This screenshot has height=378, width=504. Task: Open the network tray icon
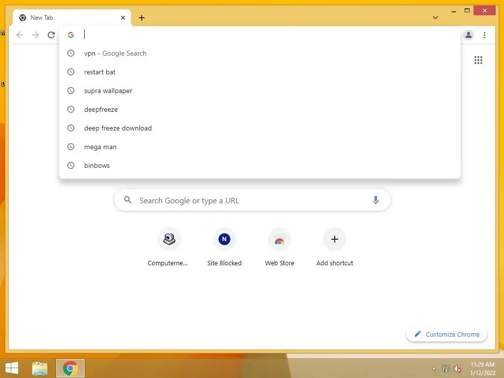(445, 368)
